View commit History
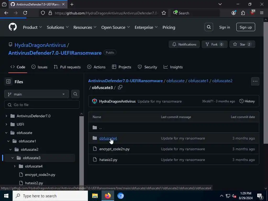Image resolution: width=268 pixels, height=201 pixels. coord(247,101)
